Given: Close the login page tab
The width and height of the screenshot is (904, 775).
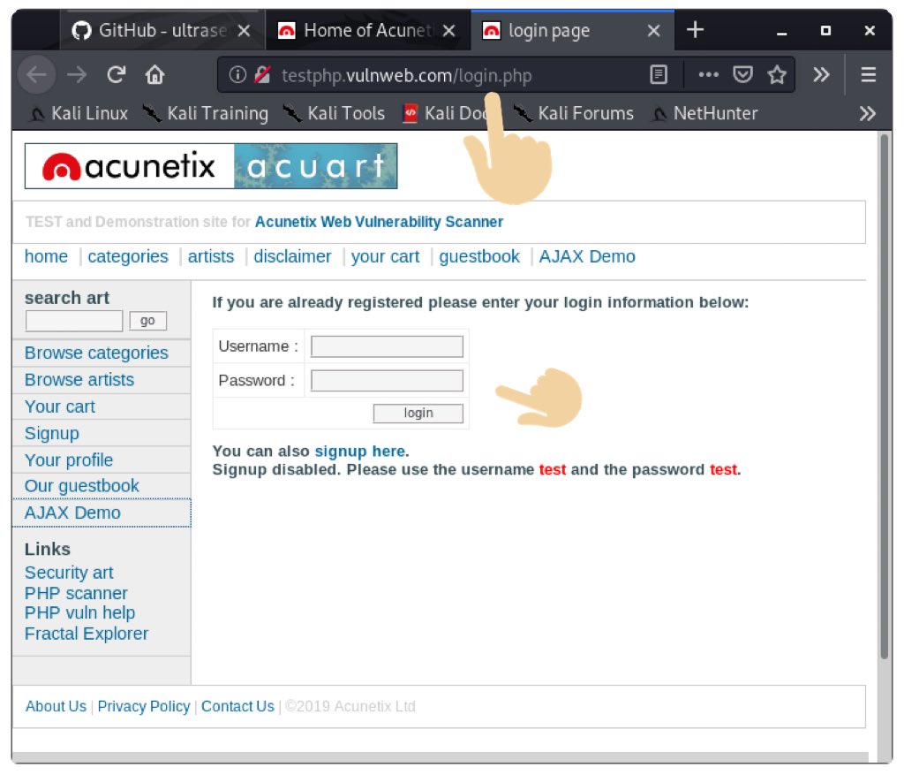Looking at the screenshot, I should (653, 31).
